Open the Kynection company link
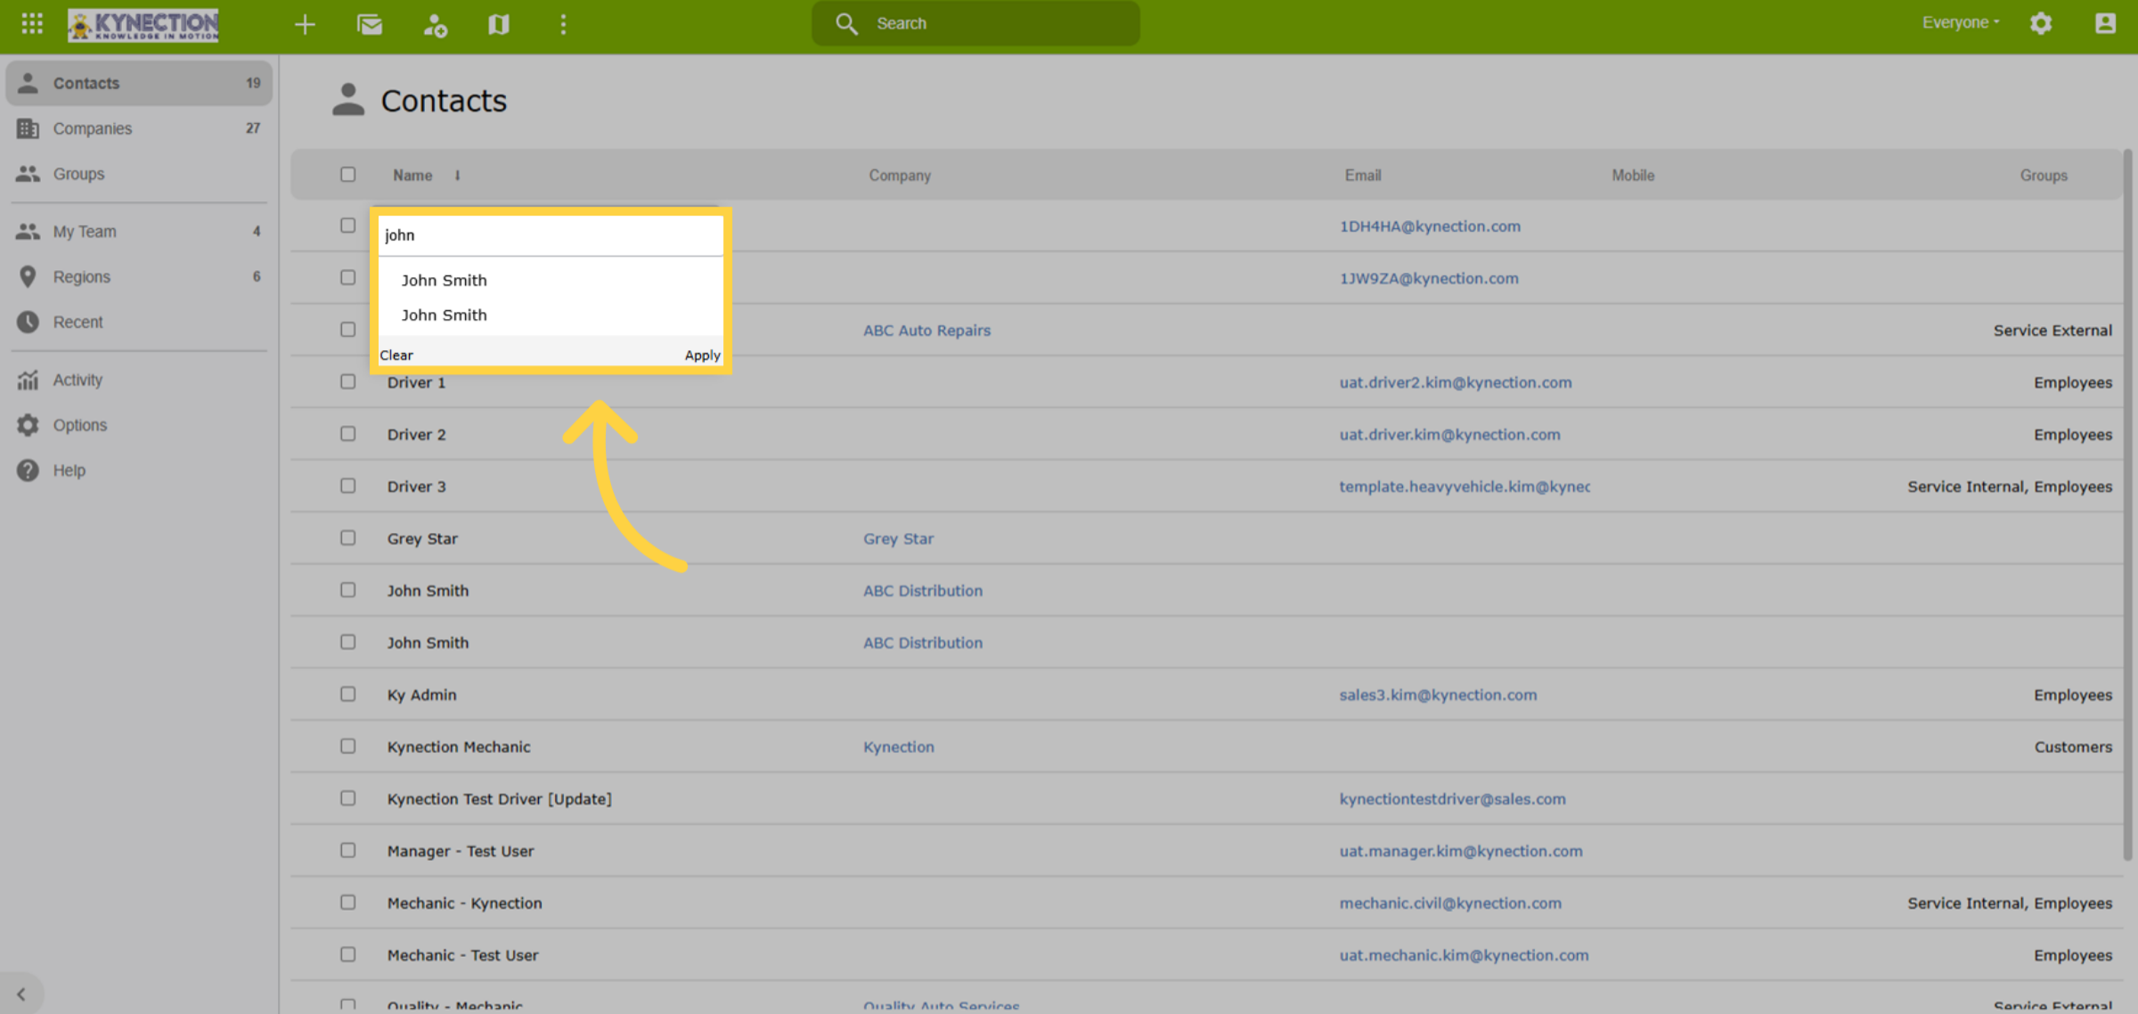Viewport: 2138px width, 1014px height. (899, 748)
